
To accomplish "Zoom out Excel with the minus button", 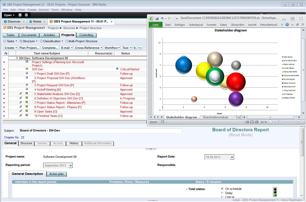I will (270, 122).
